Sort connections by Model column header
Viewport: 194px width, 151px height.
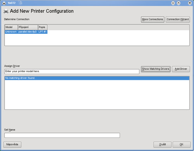[11, 27]
